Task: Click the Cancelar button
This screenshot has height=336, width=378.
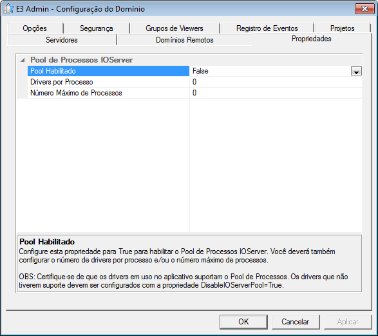Action: pos(296,322)
